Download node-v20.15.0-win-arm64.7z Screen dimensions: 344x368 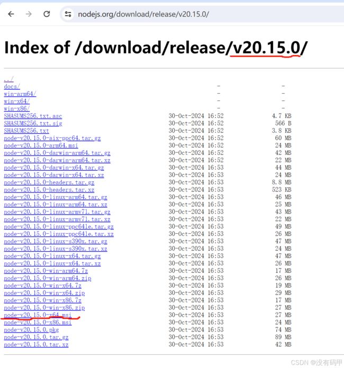tap(46, 271)
